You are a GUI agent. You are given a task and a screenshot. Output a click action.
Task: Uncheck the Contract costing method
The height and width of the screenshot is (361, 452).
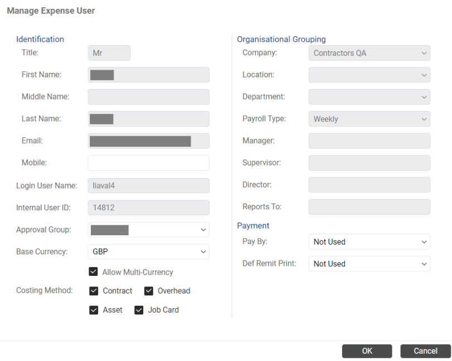coord(94,291)
